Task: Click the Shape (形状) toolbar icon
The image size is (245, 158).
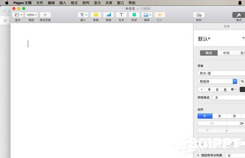Action: 134,15
